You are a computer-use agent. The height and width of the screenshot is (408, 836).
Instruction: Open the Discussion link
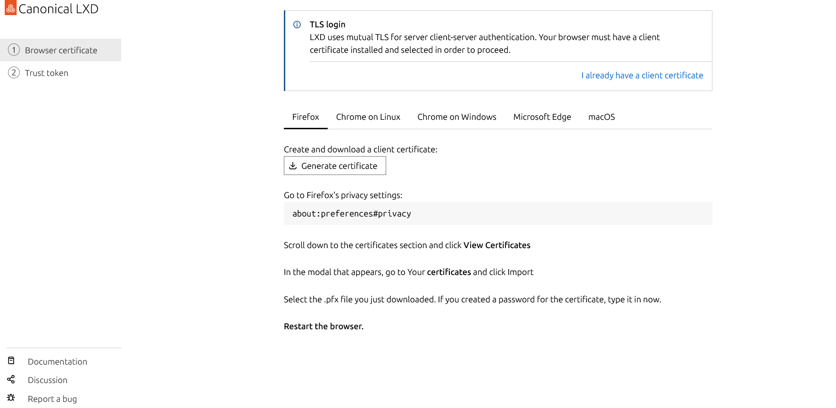point(48,380)
